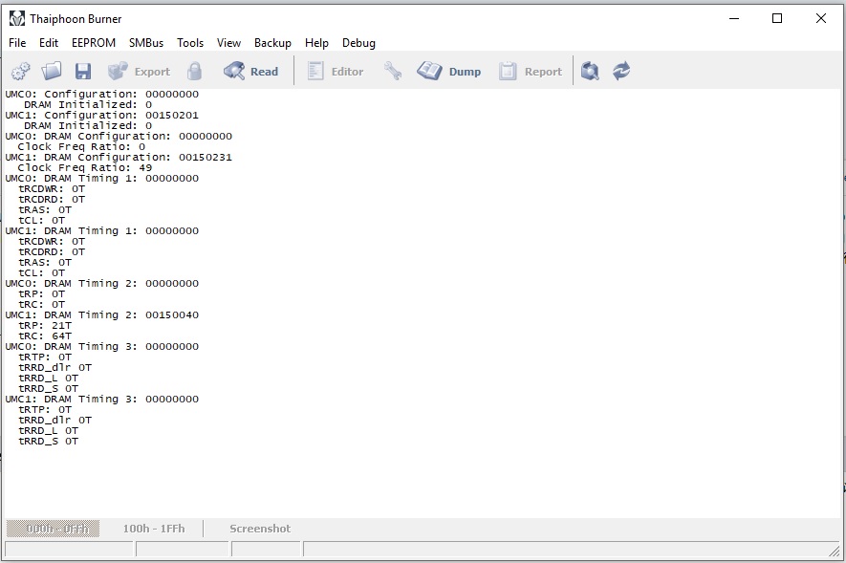Click the 'tRC: 64T' line
This screenshot has height=563, width=846.
click(x=45, y=336)
